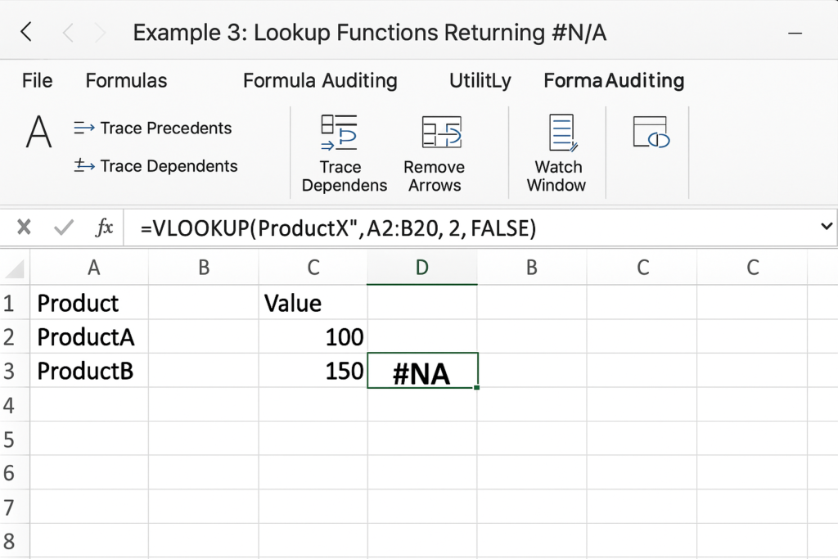
Task: Select the UtilitLy tab
Action: pos(480,80)
